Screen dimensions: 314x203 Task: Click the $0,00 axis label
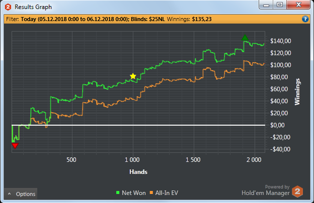(277, 125)
